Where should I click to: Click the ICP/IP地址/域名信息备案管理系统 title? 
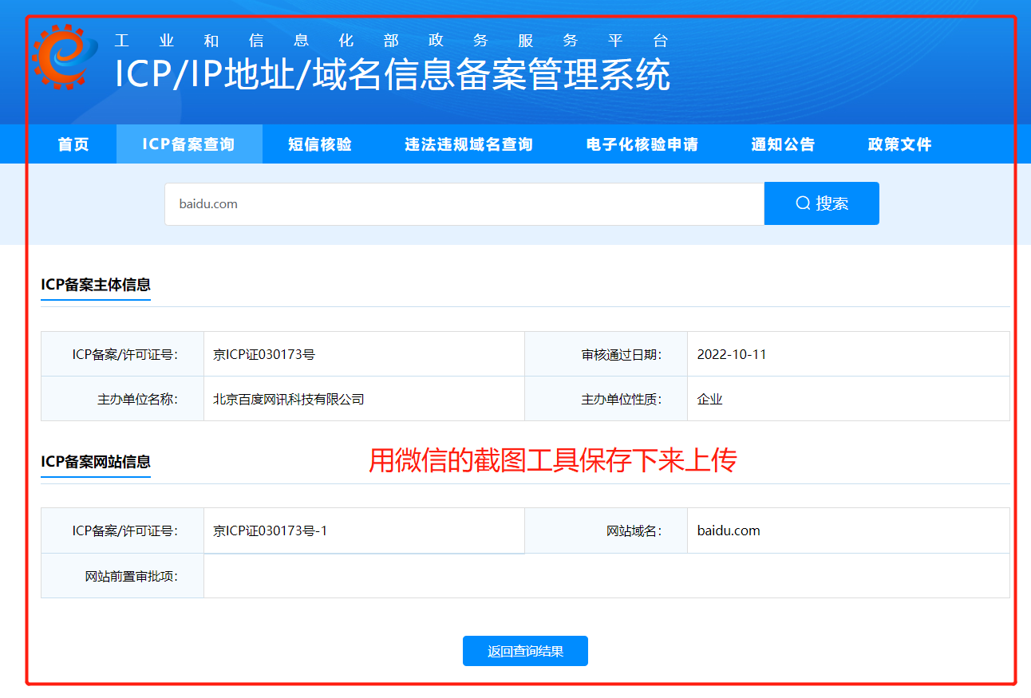393,75
